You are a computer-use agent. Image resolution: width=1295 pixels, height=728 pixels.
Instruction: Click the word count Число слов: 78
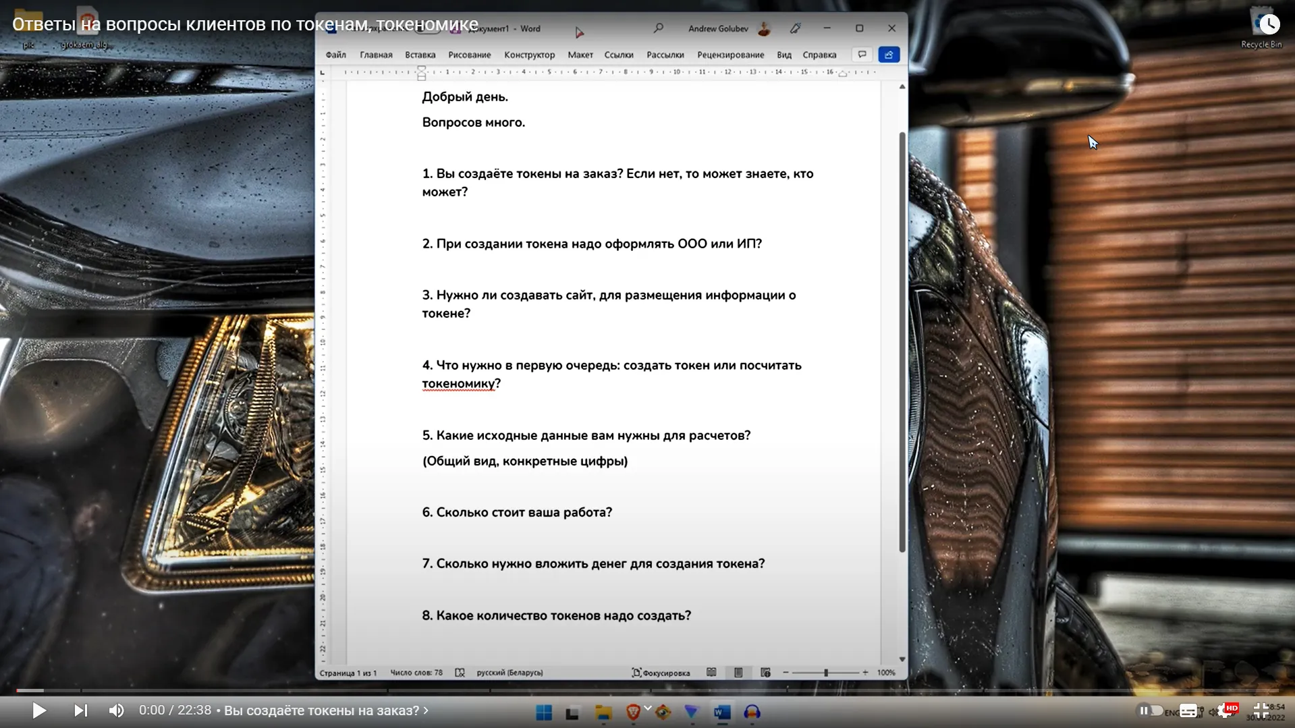click(x=416, y=673)
